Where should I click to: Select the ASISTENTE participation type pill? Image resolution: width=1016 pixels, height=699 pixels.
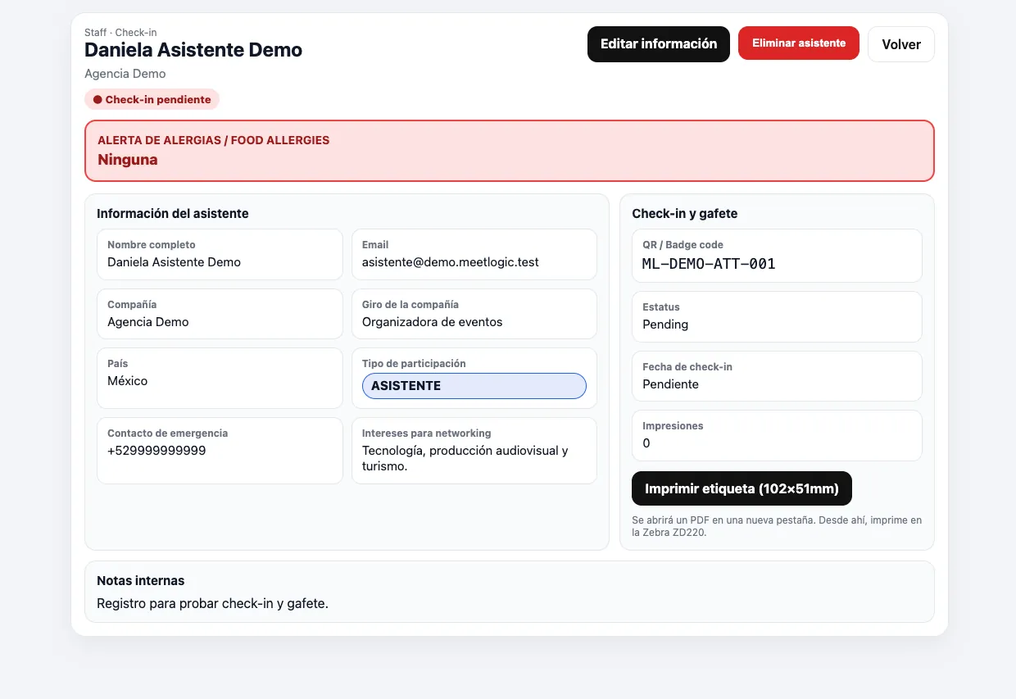click(x=474, y=386)
